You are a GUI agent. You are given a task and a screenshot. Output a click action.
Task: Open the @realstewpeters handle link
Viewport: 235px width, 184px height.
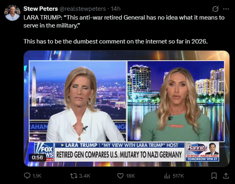pyautogui.click(x=83, y=9)
